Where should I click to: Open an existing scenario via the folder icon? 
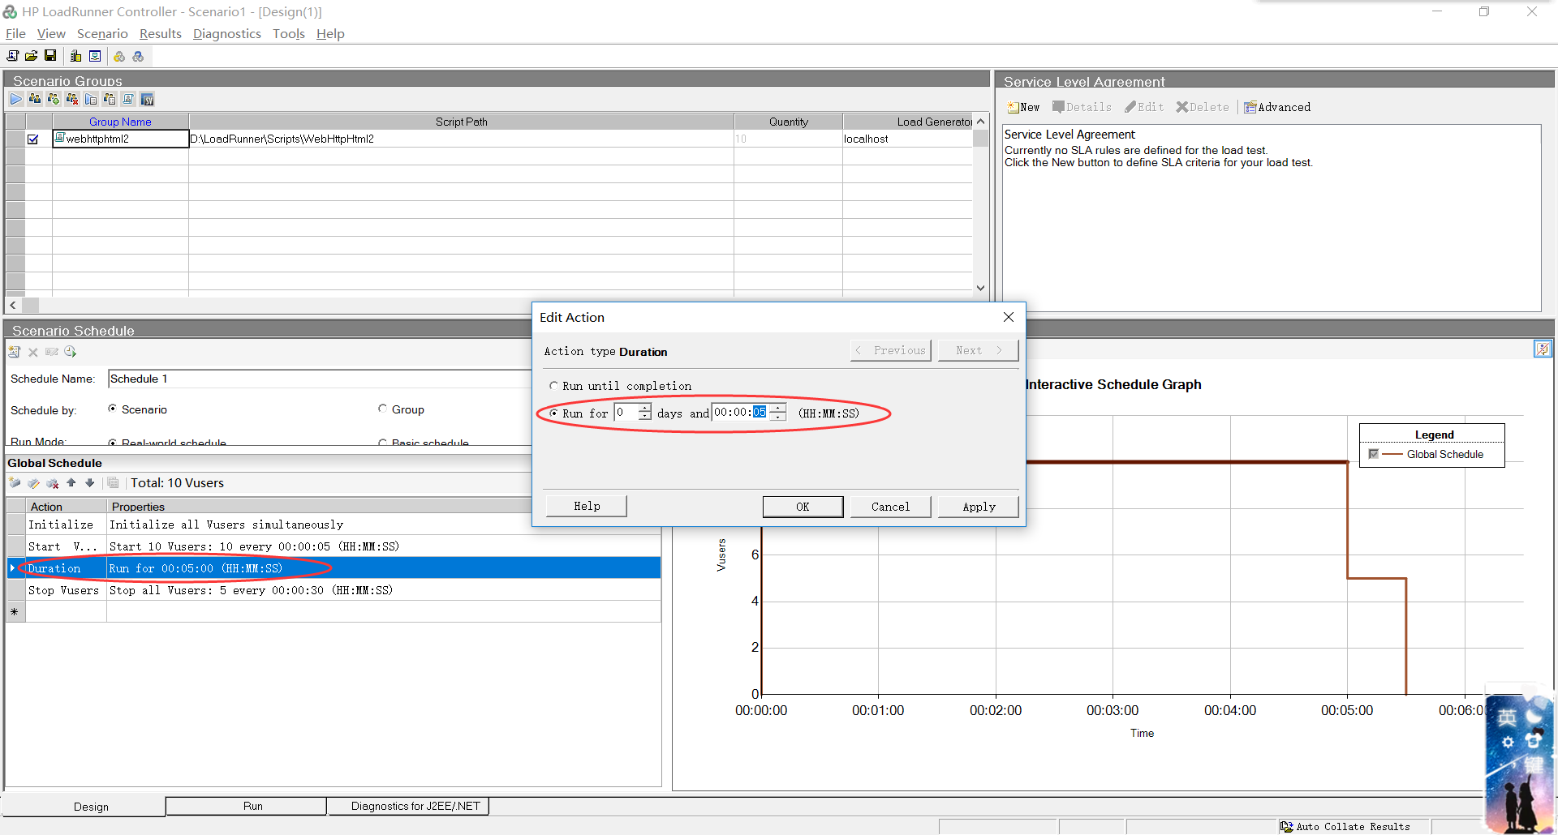(x=31, y=55)
